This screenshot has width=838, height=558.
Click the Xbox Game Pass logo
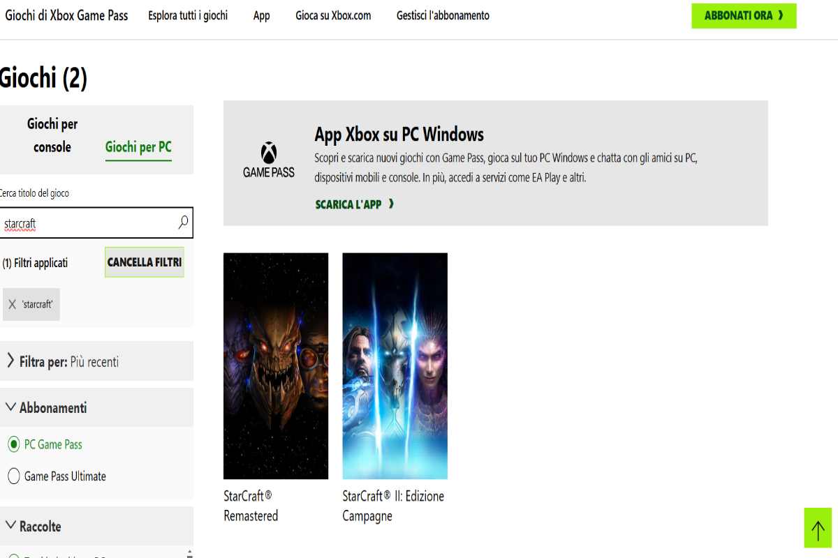coord(269,161)
